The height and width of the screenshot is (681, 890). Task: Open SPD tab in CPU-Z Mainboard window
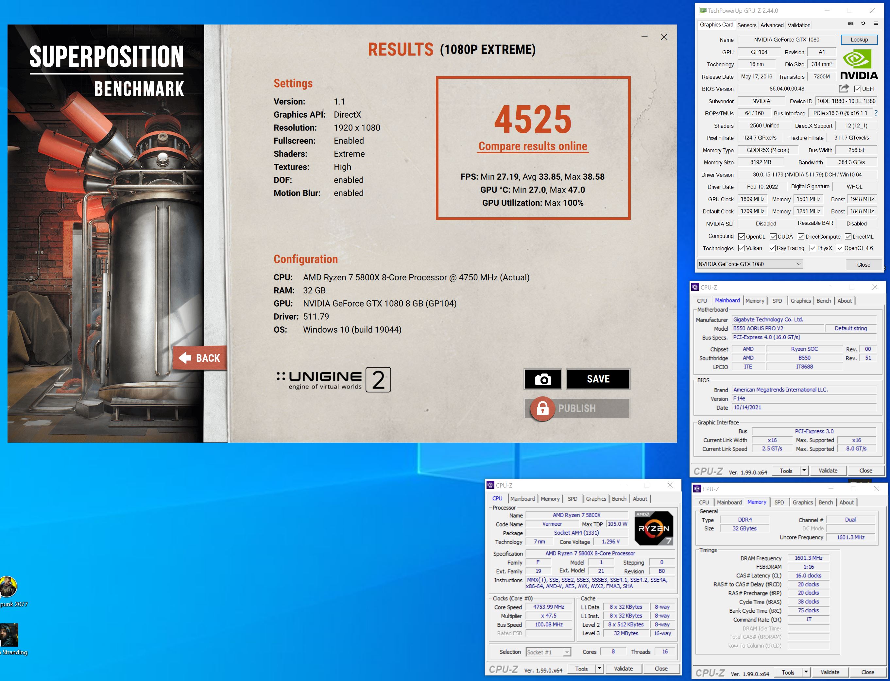click(777, 301)
